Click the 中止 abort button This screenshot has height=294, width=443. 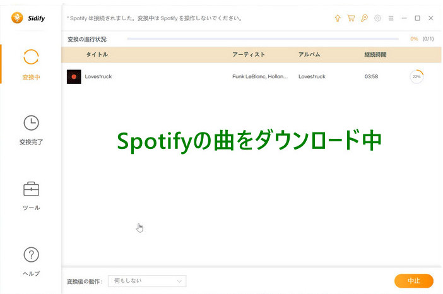[x=414, y=281]
